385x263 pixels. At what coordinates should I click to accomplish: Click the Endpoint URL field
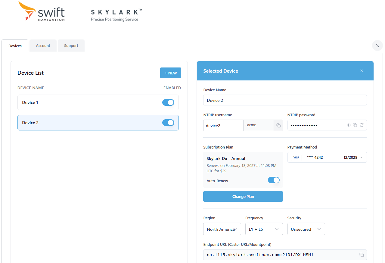(x=285, y=255)
